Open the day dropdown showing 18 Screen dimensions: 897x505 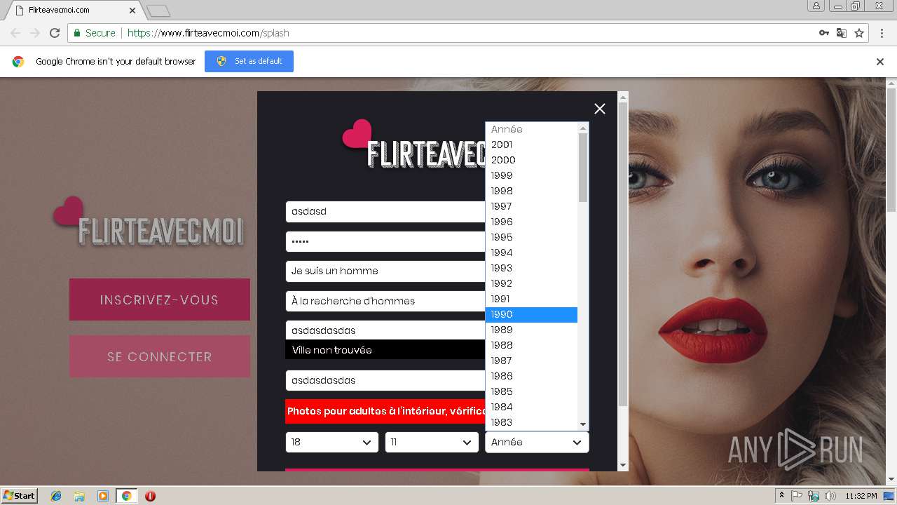(332, 442)
